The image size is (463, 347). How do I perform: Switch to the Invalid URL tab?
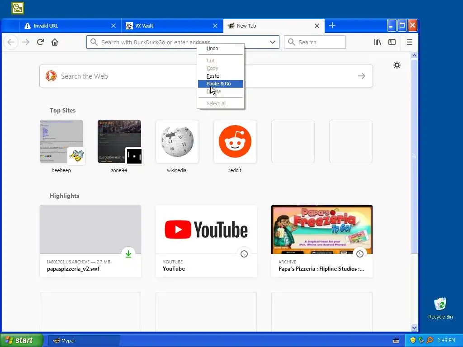pos(70,26)
